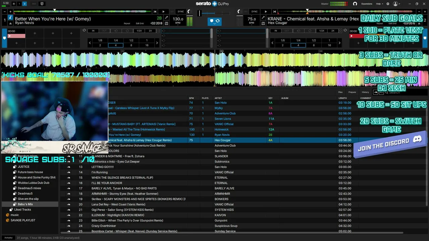Click the loop arrows icon right of deck 2 2X
429x241 pixels.
pos(345,30)
